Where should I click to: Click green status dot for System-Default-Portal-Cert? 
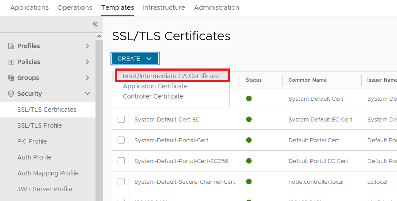point(249,140)
